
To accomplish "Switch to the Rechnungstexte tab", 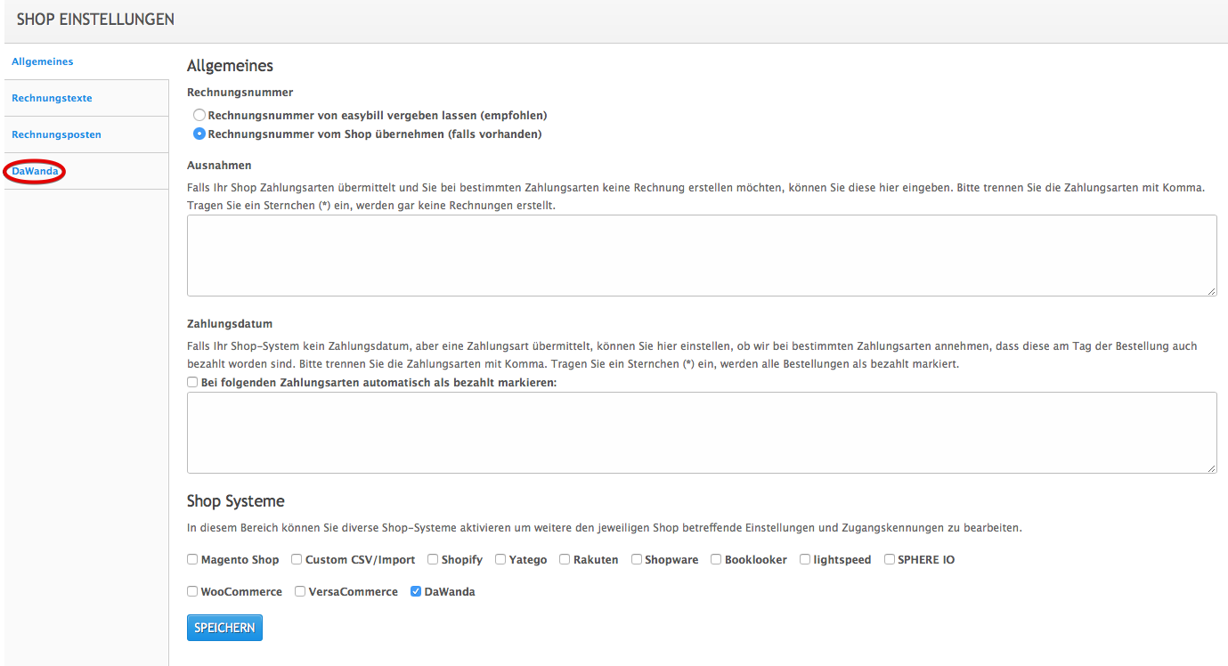I will click(x=52, y=98).
